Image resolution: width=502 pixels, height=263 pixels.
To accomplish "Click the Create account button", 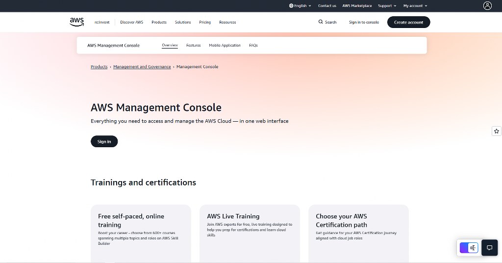I will point(408,22).
